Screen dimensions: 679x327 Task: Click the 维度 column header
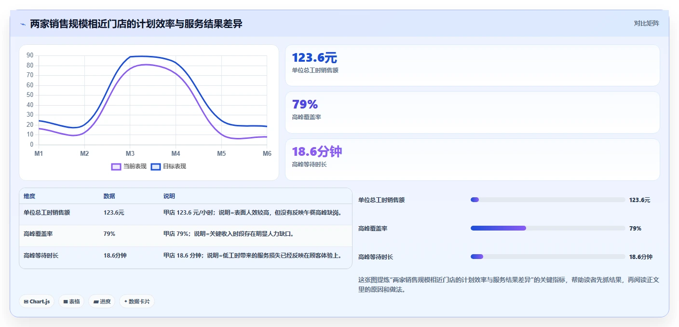[x=29, y=196]
